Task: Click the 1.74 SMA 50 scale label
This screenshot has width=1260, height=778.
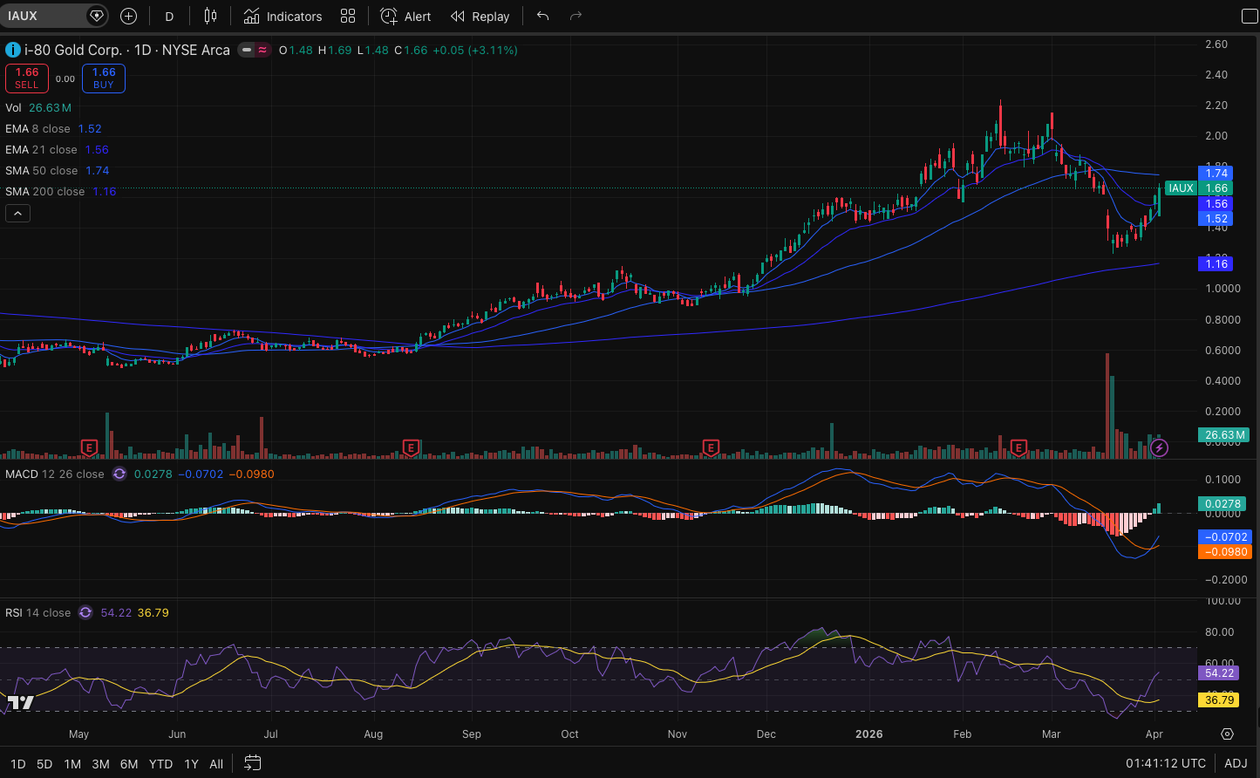Action: pyautogui.click(x=1216, y=174)
